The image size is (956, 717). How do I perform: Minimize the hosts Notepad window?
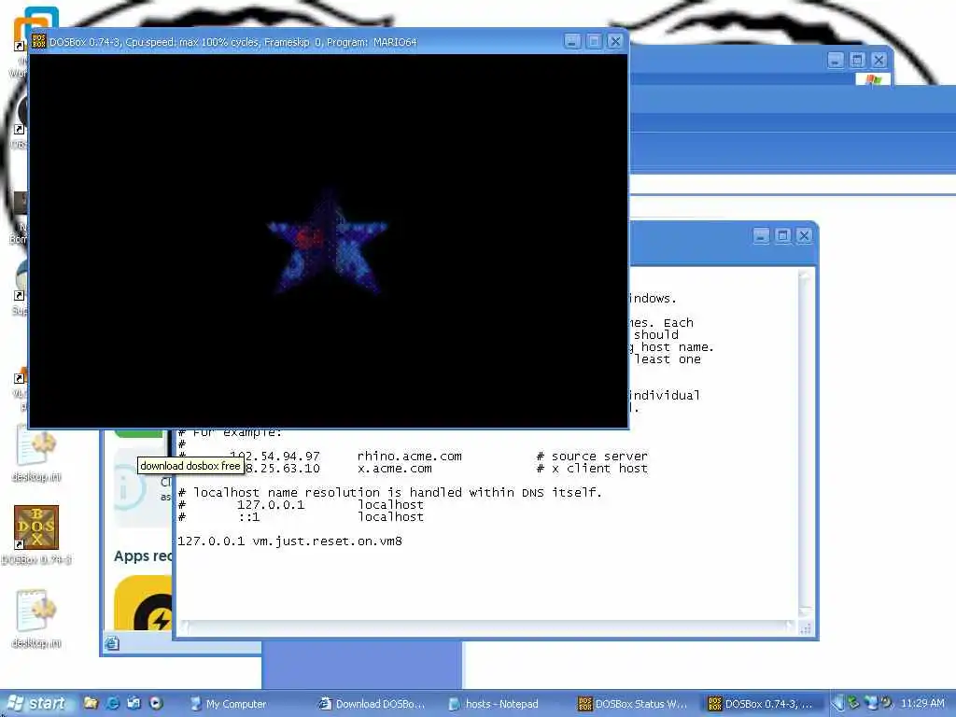761,236
